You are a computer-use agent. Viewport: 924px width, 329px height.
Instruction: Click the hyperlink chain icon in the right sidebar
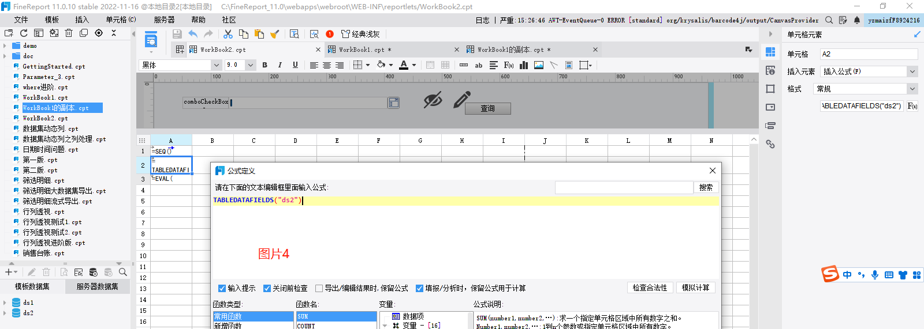tap(770, 144)
